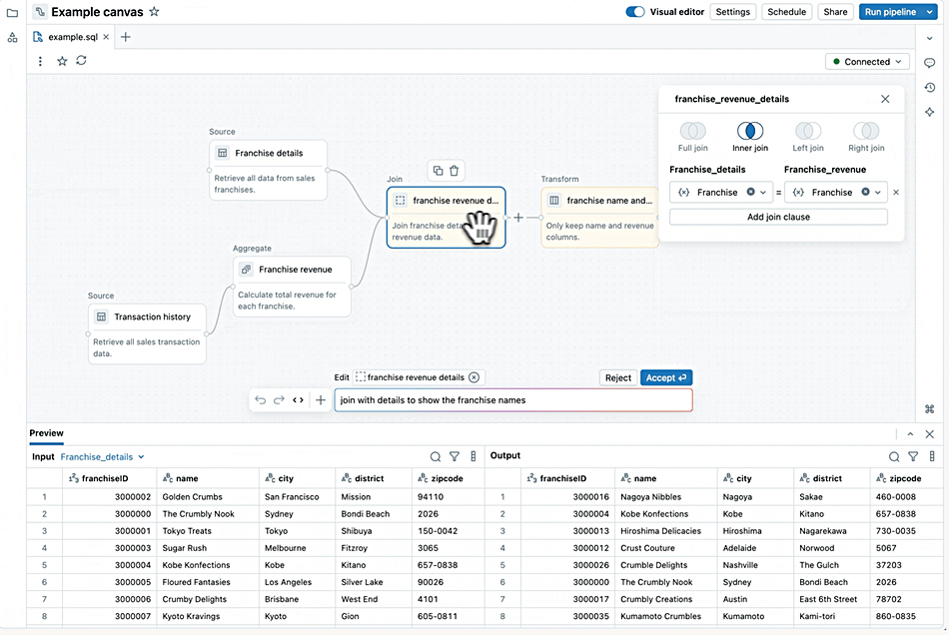
Task: Click the AI prompt text input field
Action: 512,400
